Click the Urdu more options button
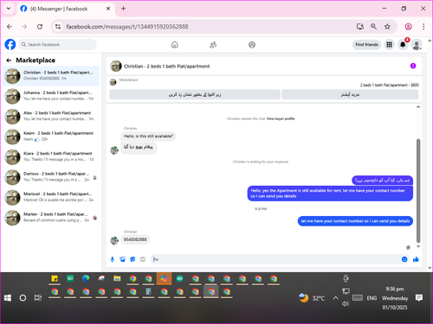This screenshot has height=324, width=433. click(x=350, y=94)
